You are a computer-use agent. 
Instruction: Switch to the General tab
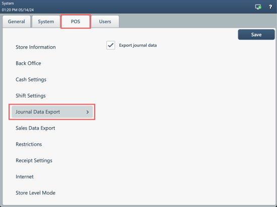[17, 22]
